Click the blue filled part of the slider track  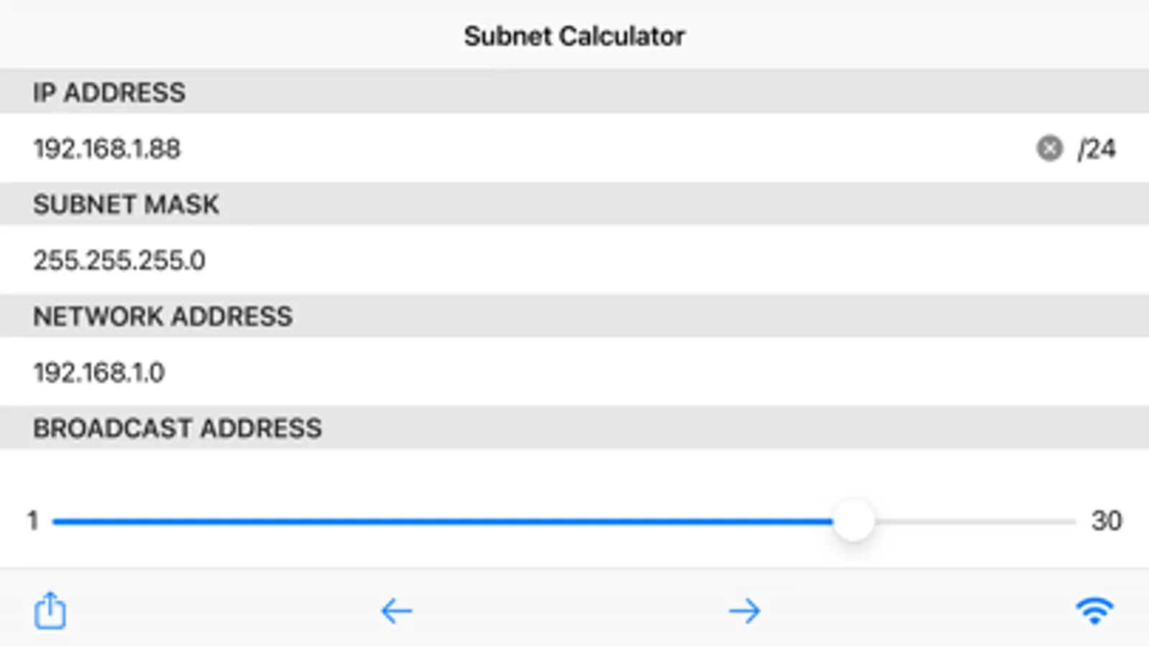pyautogui.click(x=431, y=521)
